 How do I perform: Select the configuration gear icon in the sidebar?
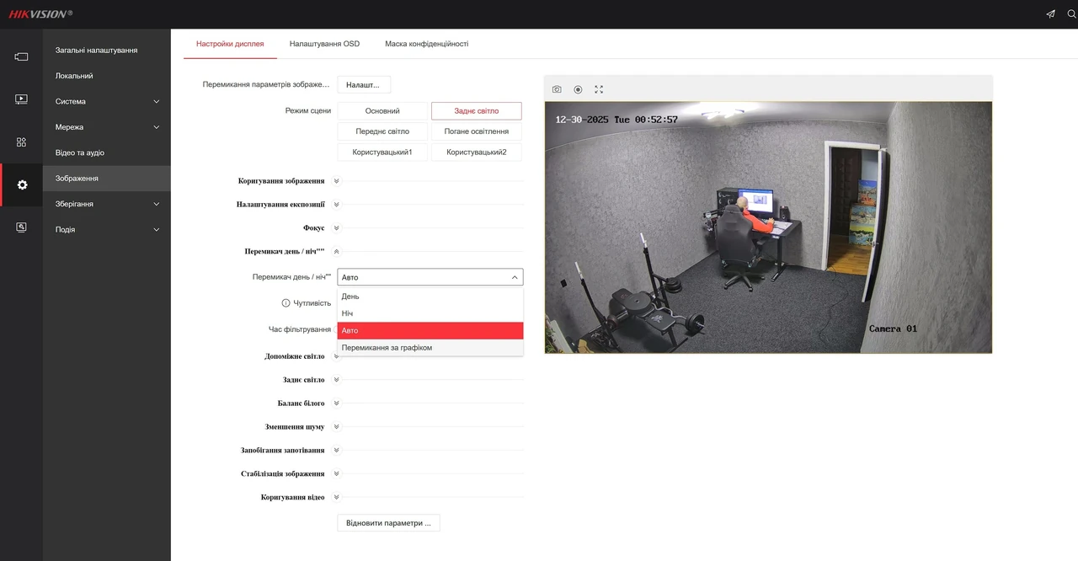[22, 184]
